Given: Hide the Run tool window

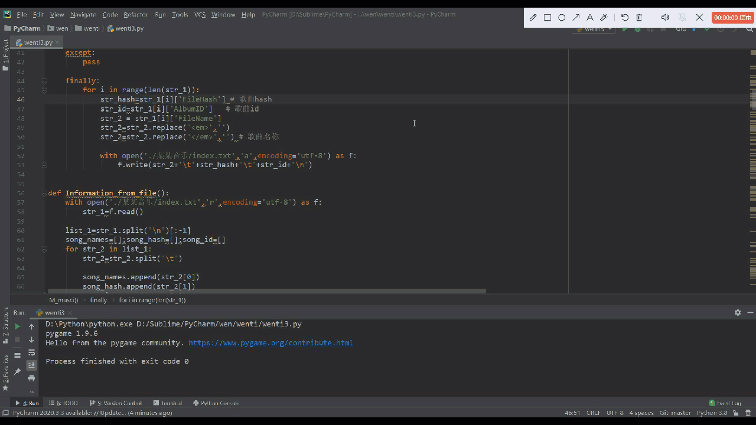Looking at the screenshot, I should tap(751, 313).
